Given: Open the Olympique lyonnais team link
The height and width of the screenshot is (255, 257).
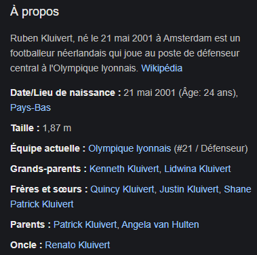Looking at the screenshot, I should [x=130, y=149].
